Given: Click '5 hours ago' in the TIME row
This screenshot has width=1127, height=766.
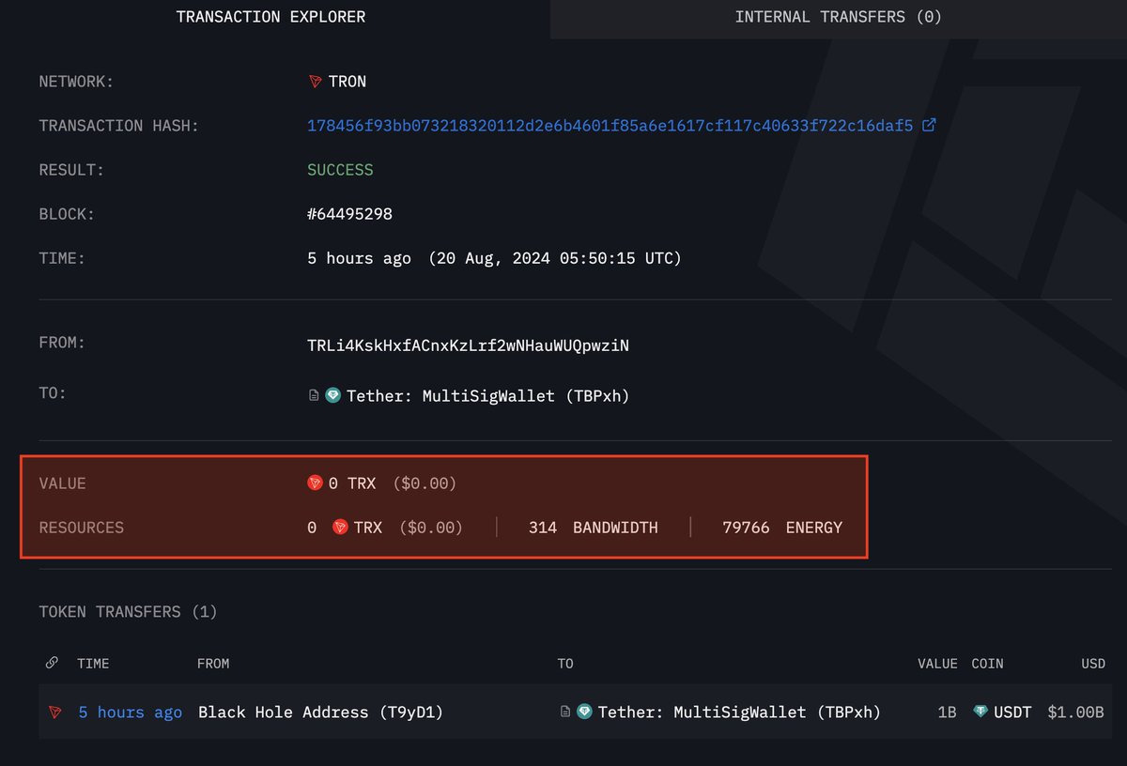Looking at the screenshot, I should [x=359, y=258].
